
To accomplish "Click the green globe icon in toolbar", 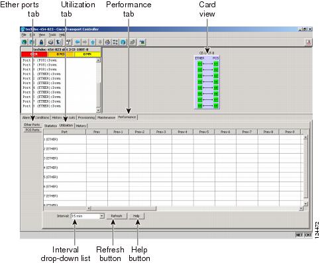I will pyautogui.click(x=25, y=42).
